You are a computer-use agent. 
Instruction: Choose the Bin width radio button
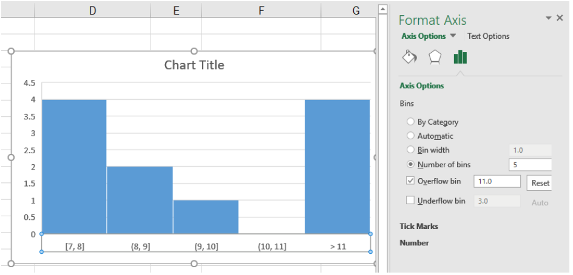tap(410, 150)
